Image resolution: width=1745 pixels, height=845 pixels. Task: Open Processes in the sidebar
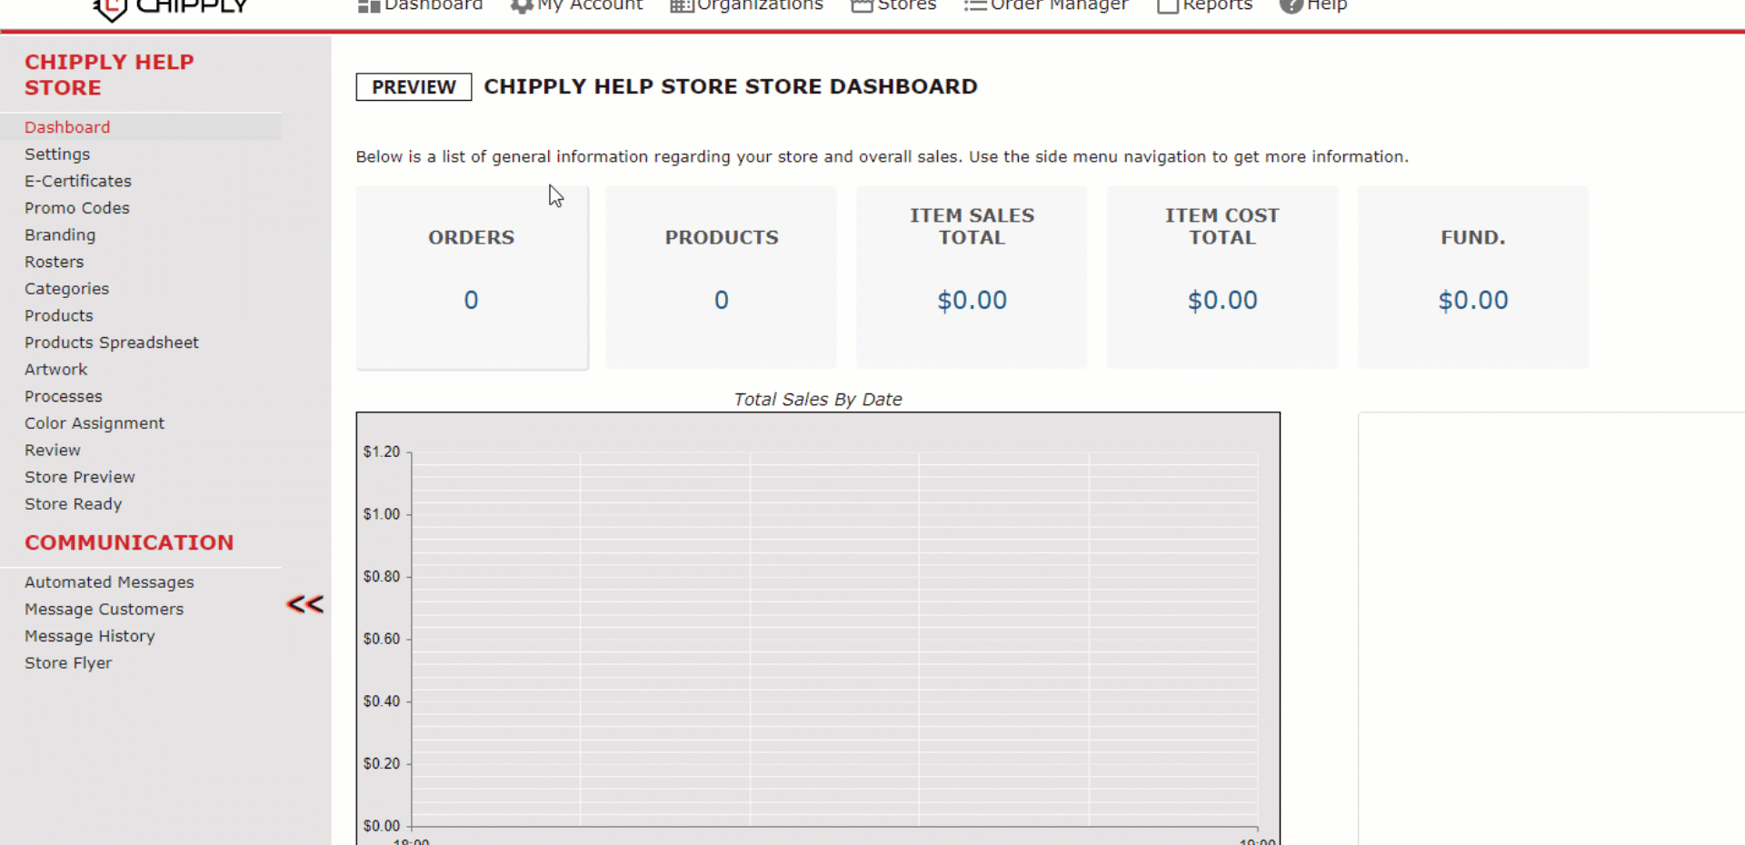click(64, 396)
